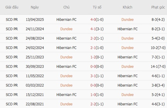This screenshot has width=167, height=108.
Task: Click home team Dundee in 22/08/2021 match
Action: pyautogui.click(x=66, y=104)
